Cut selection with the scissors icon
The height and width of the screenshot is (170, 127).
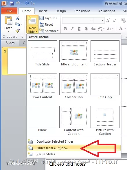point(18,18)
